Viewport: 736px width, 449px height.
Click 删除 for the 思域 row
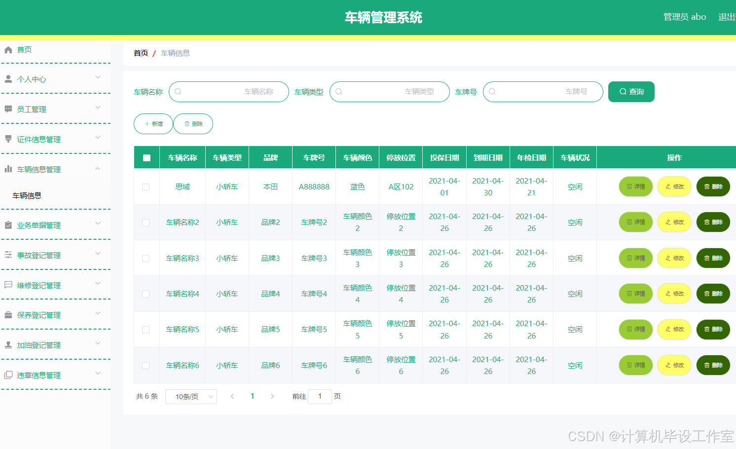click(713, 187)
